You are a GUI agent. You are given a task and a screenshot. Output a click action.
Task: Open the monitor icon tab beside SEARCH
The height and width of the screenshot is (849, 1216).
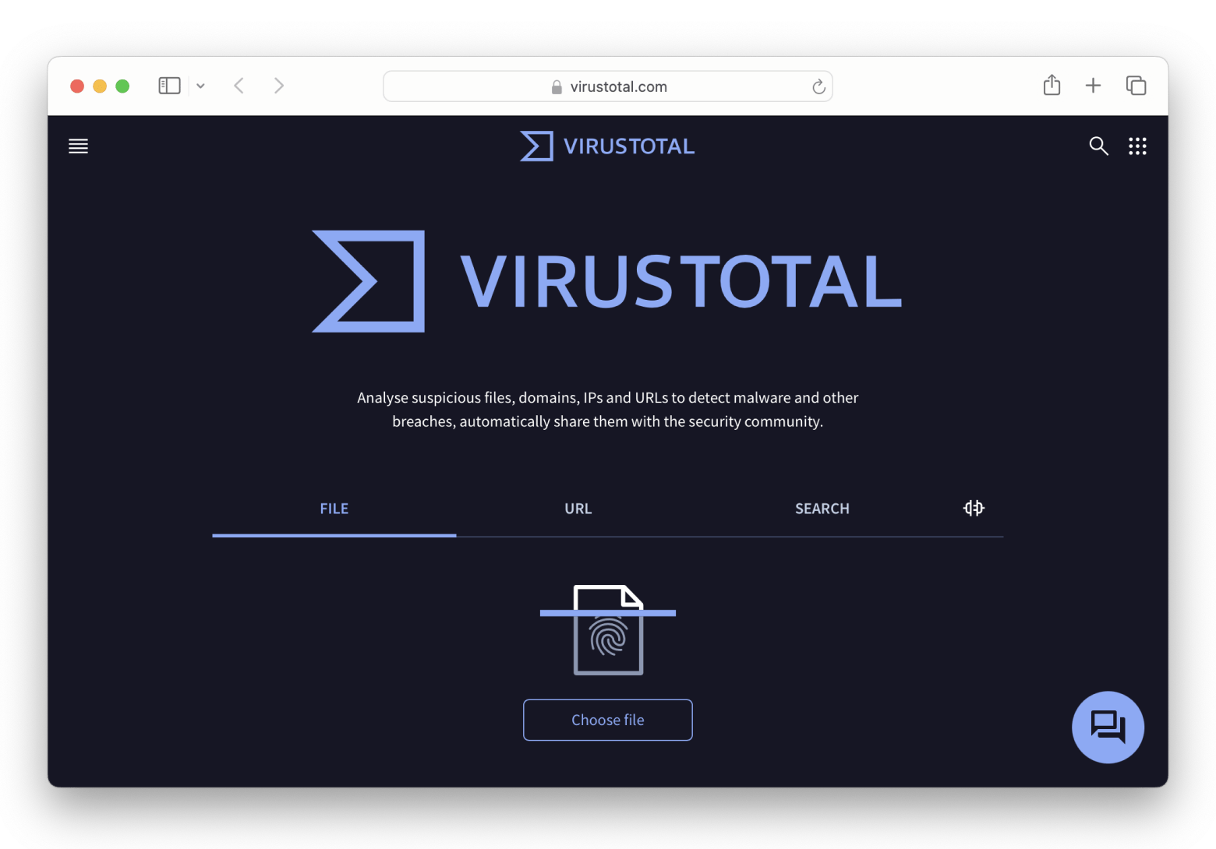tap(974, 508)
